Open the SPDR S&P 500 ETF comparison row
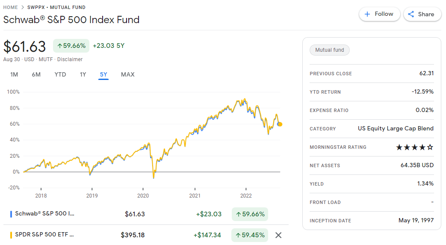The width and height of the screenshot is (446, 245). 146,235
